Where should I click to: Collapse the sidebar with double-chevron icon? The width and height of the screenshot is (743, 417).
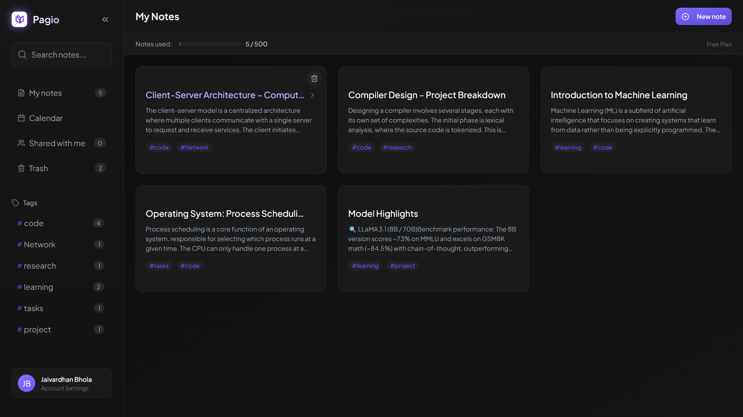[105, 19]
